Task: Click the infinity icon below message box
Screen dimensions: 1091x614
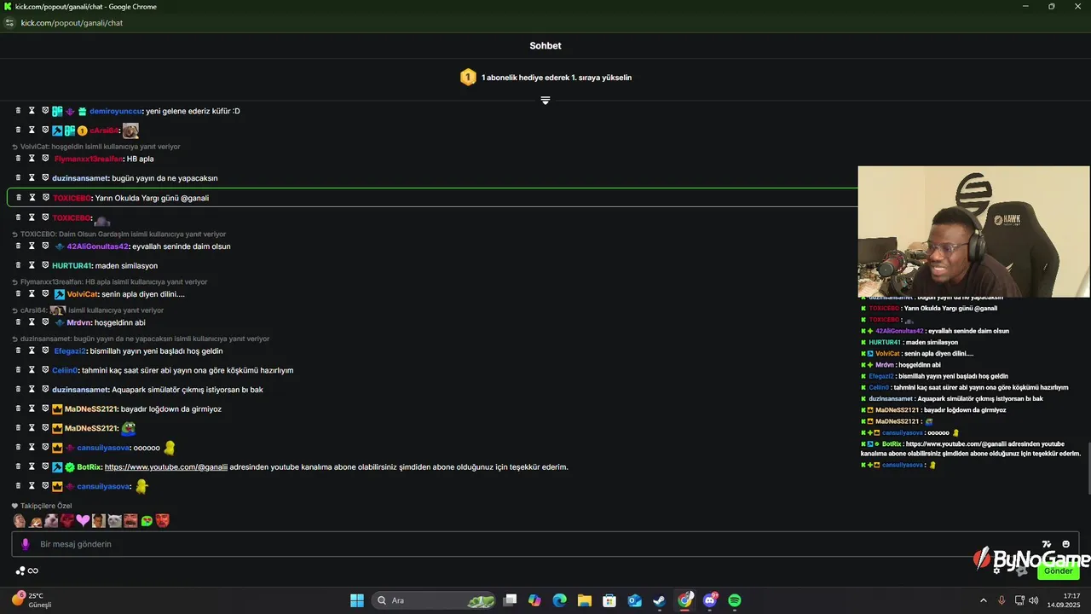Action: click(33, 571)
